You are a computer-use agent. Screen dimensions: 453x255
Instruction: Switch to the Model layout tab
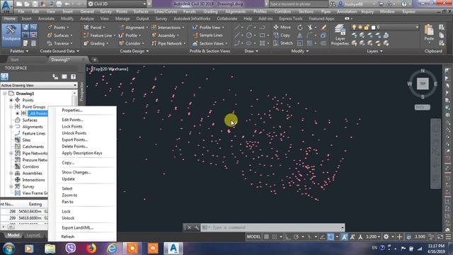click(x=13, y=235)
